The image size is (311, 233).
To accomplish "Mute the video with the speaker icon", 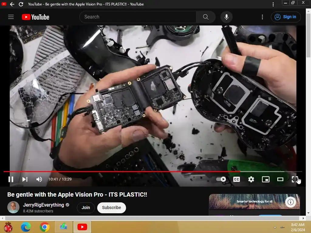I will click(x=39, y=179).
